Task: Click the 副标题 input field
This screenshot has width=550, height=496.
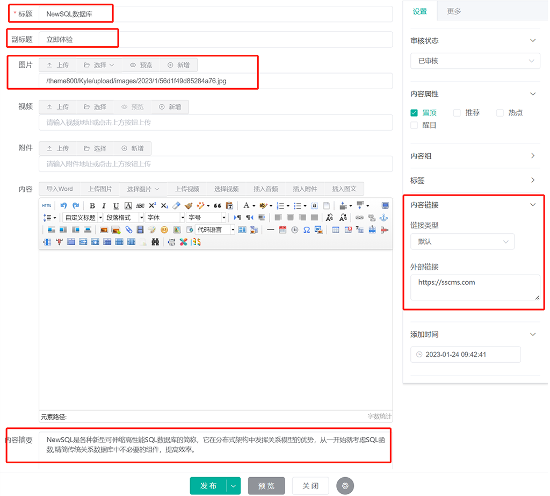Action: [x=215, y=39]
